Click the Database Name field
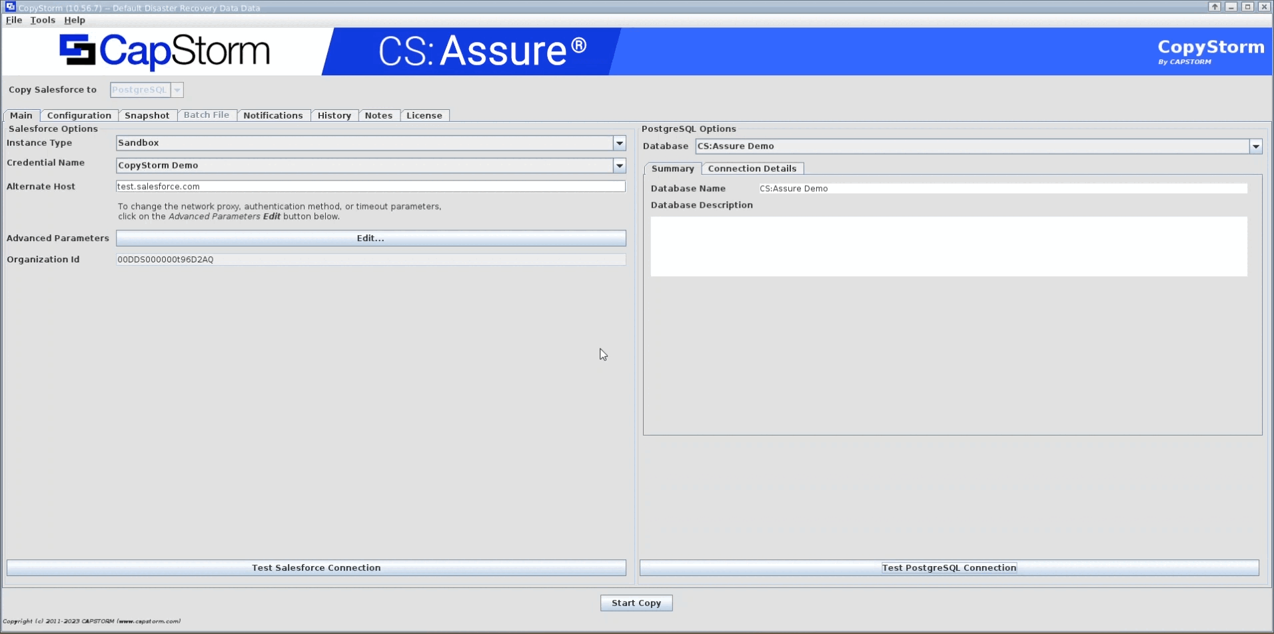The width and height of the screenshot is (1274, 634). pyautogui.click(x=1003, y=188)
